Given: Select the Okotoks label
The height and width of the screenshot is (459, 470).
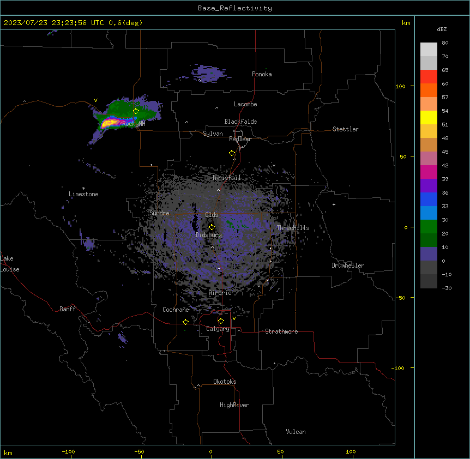Looking at the screenshot, I should point(225,382).
